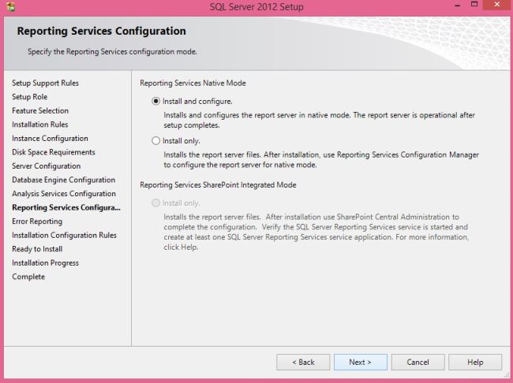The height and width of the screenshot is (383, 513).
Task: Click the 'Reporting Services Configuration' page heading
Action: coord(102,31)
